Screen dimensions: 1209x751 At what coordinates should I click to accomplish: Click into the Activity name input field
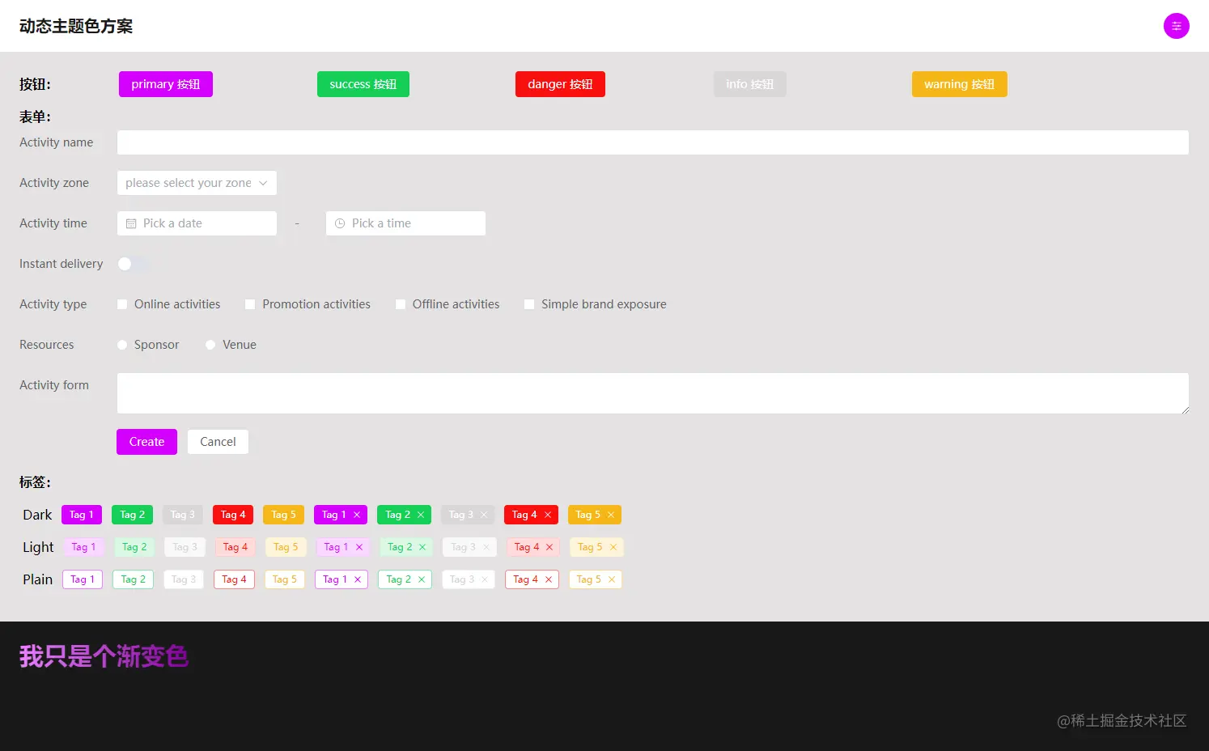pyautogui.click(x=652, y=142)
